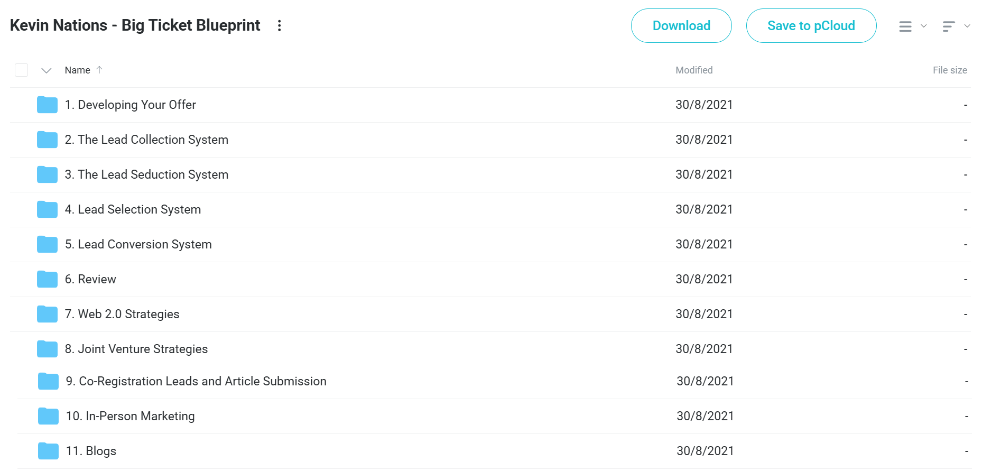Screen dimensions: 992x471
Task: Toggle the select-all checkbox in header
Action: [21, 70]
